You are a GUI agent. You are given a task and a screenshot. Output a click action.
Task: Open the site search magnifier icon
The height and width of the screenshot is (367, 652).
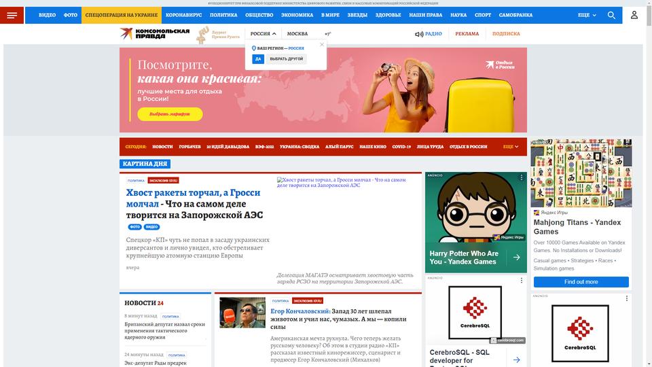click(x=611, y=16)
